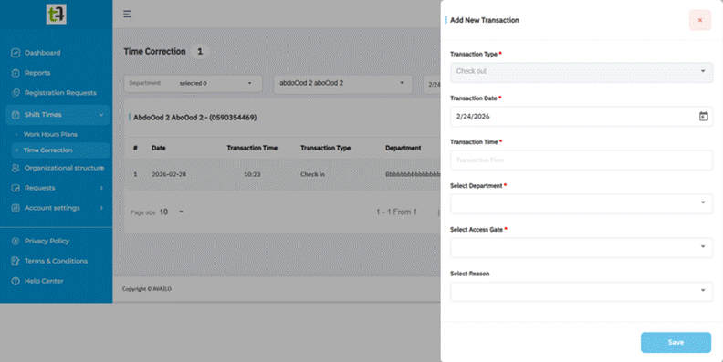723x362 pixels.
Task: Click the Transaction Time input field
Action: [x=582, y=160]
